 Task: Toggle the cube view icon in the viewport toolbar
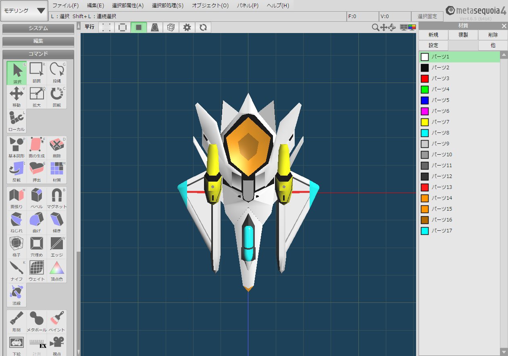171,27
